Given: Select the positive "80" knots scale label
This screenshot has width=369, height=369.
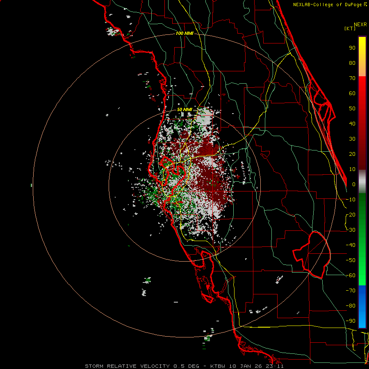Looking at the screenshot, I should tap(352, 63).
